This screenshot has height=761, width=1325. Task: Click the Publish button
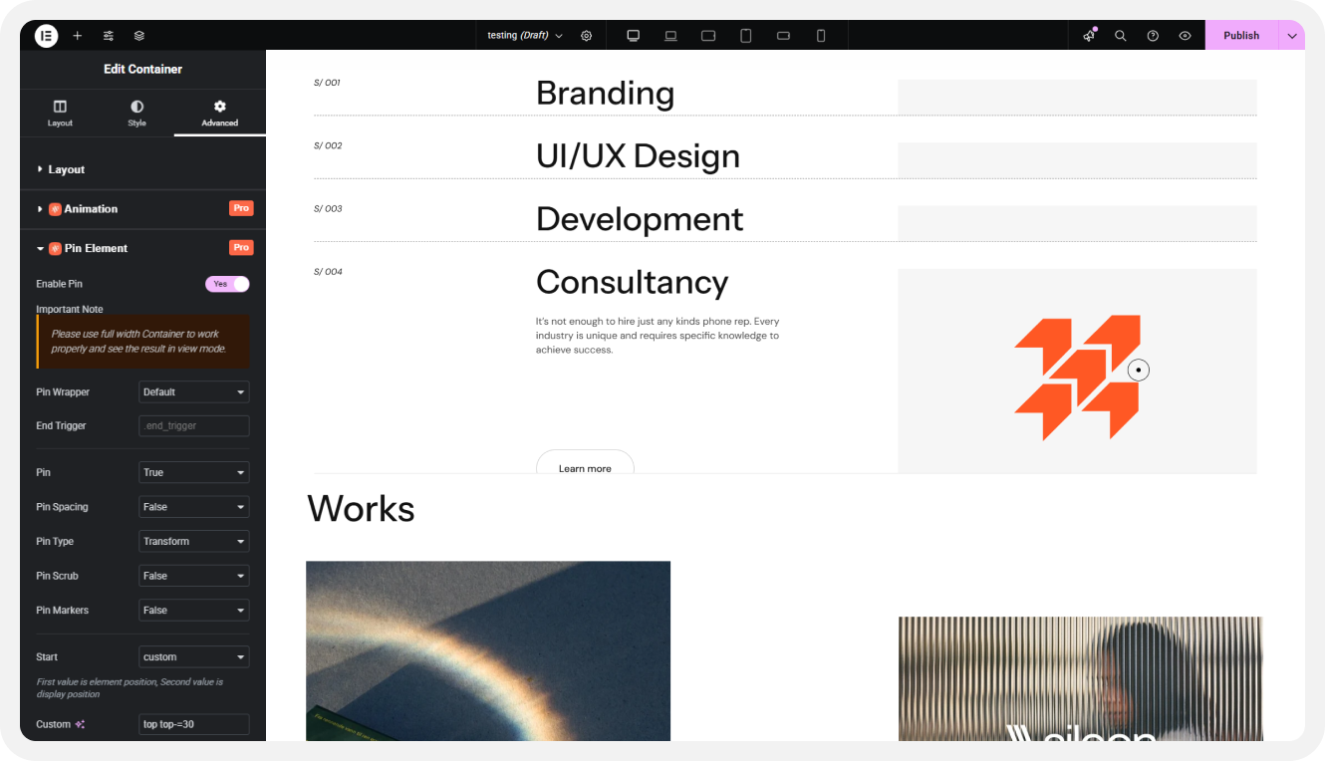click(x=1241, y=35)
